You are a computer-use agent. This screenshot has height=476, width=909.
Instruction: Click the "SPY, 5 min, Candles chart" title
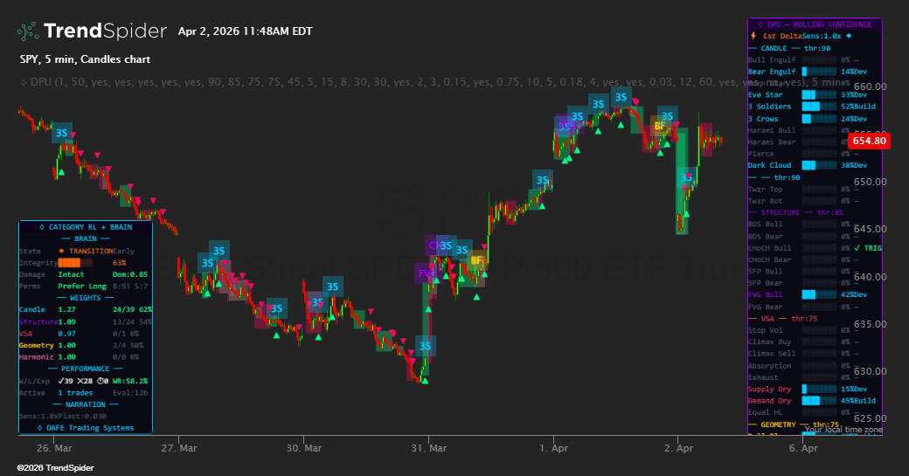coord(86,59)
